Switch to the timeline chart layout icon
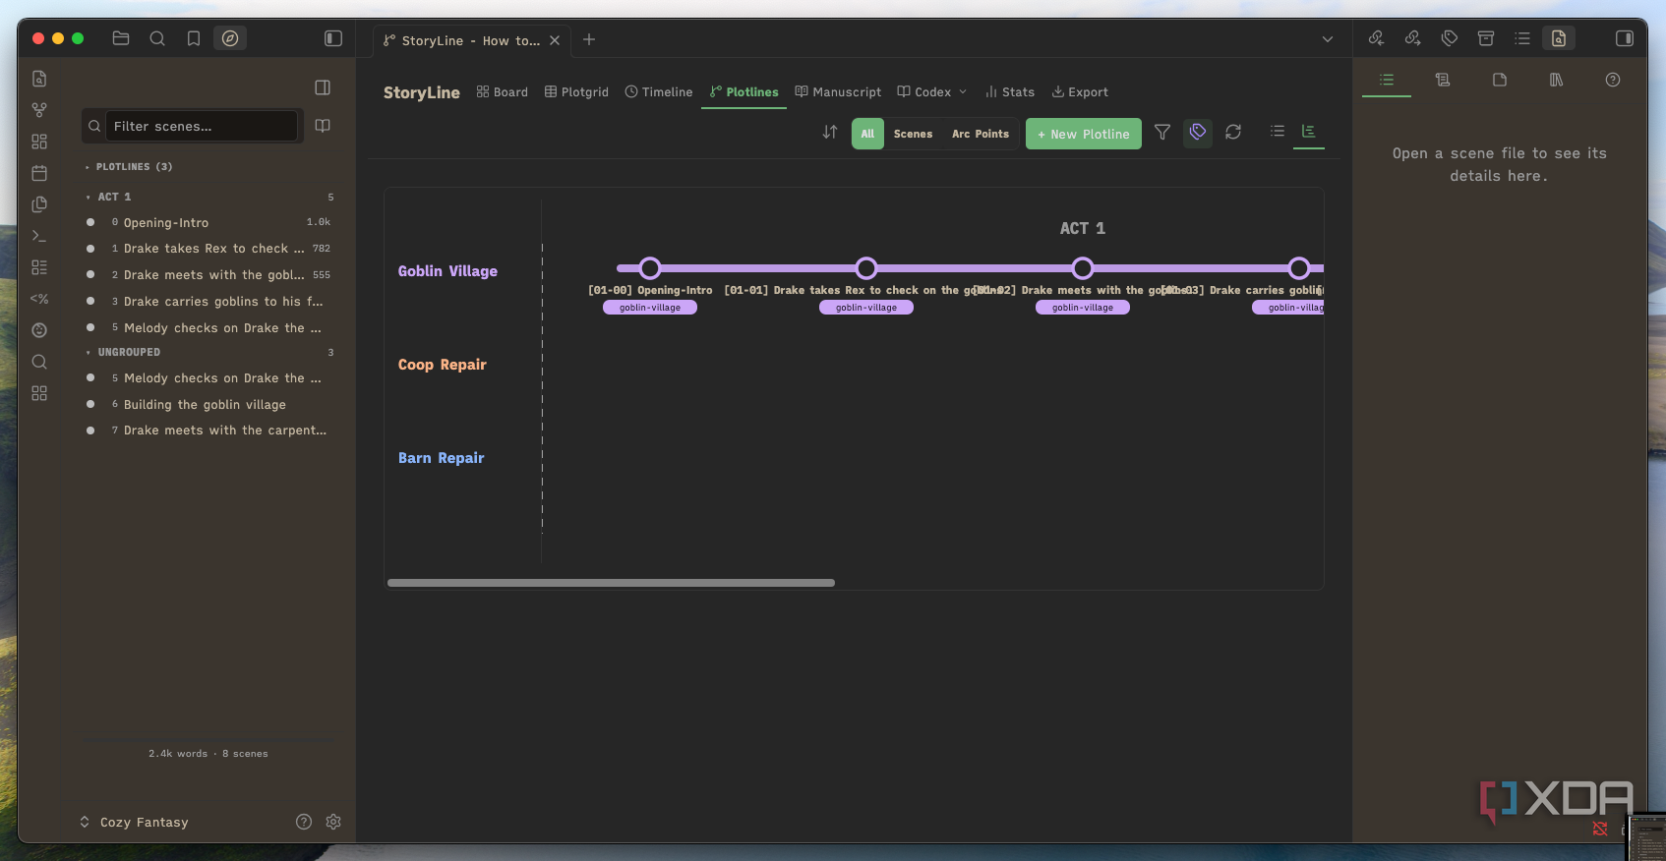This screenshot has height=861, width=1666. click(1309, 131)
